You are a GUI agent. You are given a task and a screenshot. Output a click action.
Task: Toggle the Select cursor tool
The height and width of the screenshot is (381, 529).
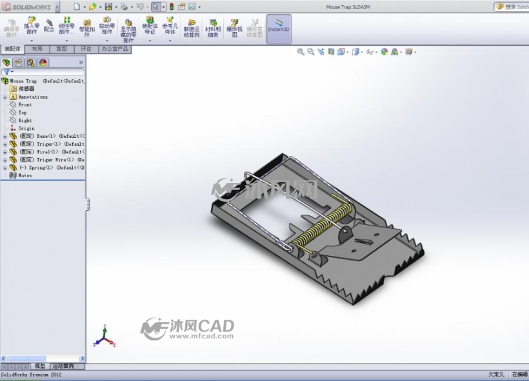tap(155, 6)
